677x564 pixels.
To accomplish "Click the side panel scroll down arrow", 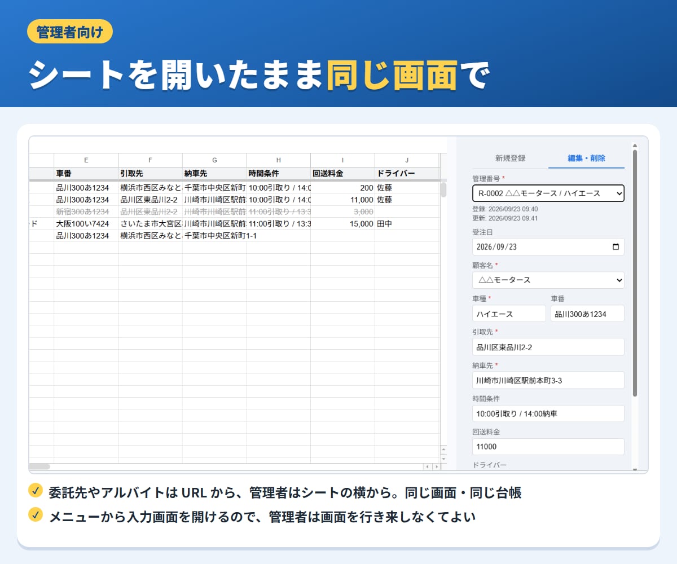I will 635,469.
